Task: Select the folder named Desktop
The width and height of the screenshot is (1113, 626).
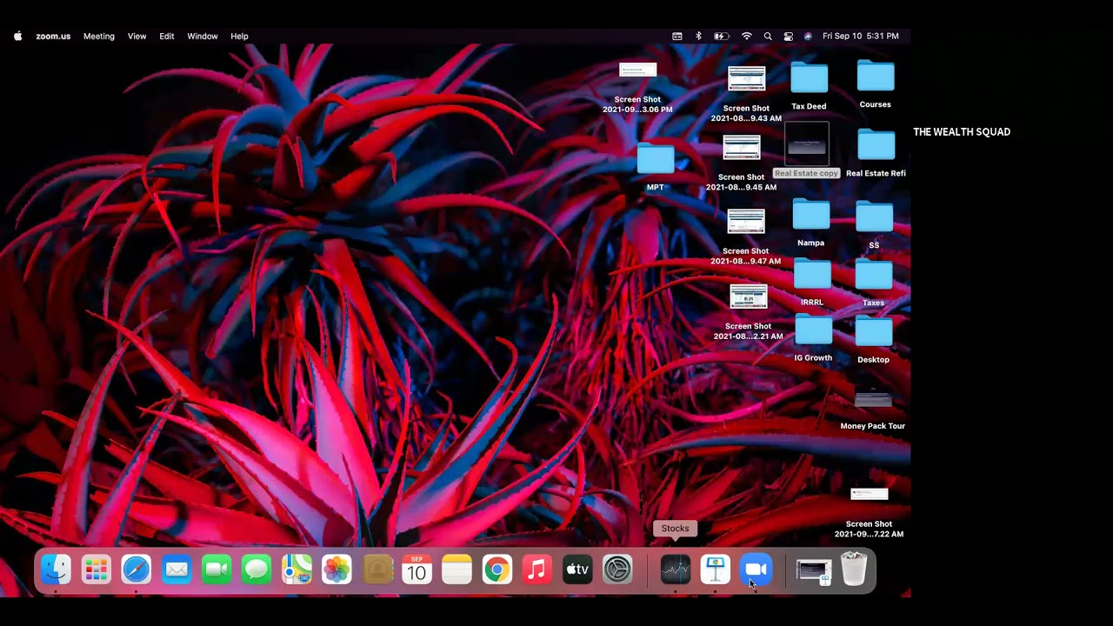Action: (x=873, y=340)
